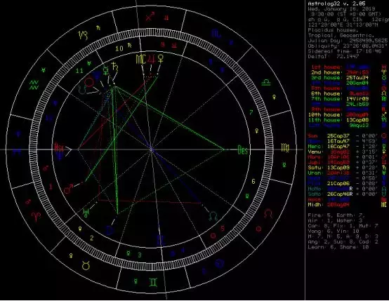389x301 pixels.
Task: Click the North Node glyph in fifth house
Action: (x=213, y=215)
